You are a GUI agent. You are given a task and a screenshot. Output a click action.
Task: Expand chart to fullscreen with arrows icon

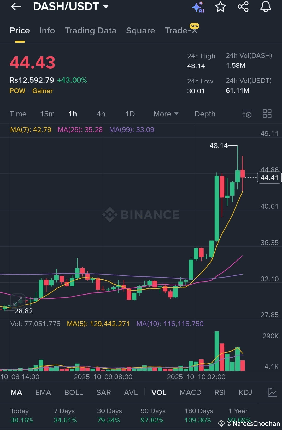(18, 301)
